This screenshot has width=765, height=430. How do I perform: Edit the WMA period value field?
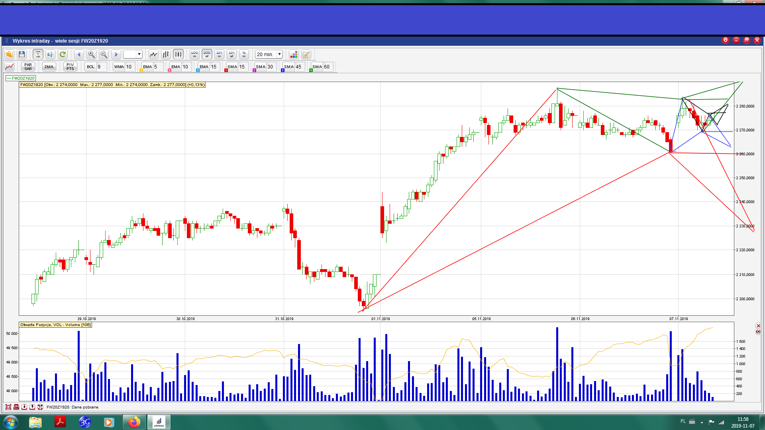pos(129,67)
